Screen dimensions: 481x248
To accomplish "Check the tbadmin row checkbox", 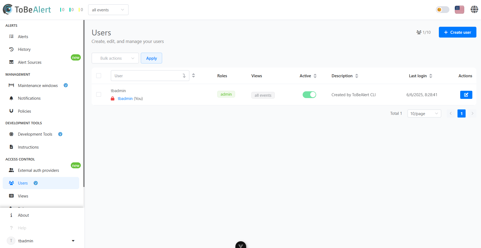I will click(99, 94).
